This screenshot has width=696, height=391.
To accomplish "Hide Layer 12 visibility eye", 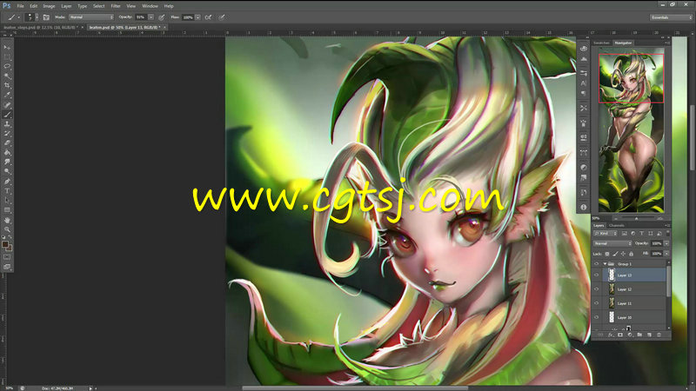I will pyautogui.click(x=597, y=289).
